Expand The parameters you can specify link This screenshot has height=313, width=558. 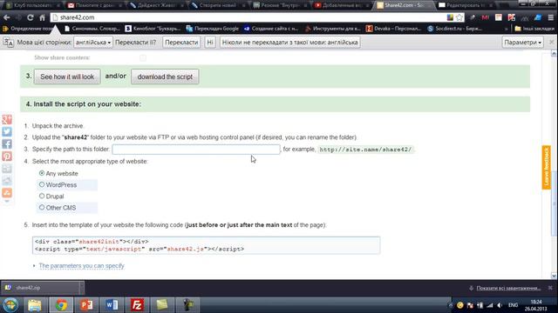81,266
